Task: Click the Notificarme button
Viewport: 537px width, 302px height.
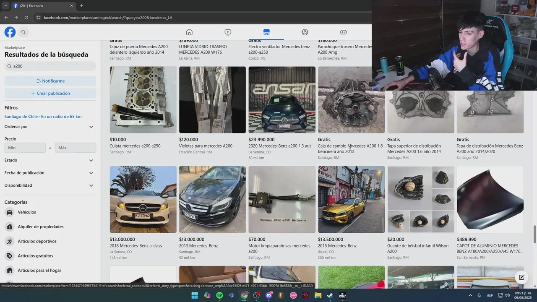Action: point(50,81)
